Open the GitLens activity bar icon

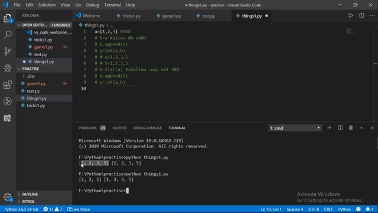click(x=8, y=101)
